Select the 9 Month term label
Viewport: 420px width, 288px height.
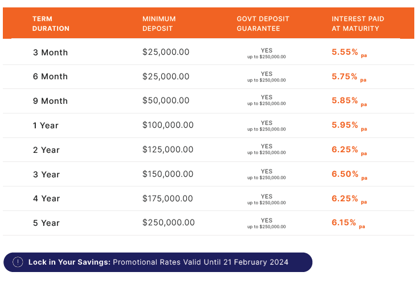coord(50,101)
